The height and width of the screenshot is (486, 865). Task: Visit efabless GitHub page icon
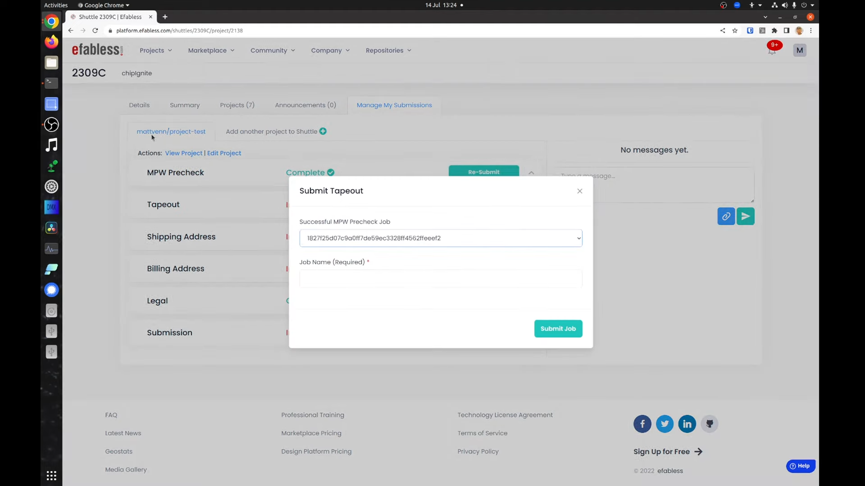pyautogui.click(x=710, y=424)
